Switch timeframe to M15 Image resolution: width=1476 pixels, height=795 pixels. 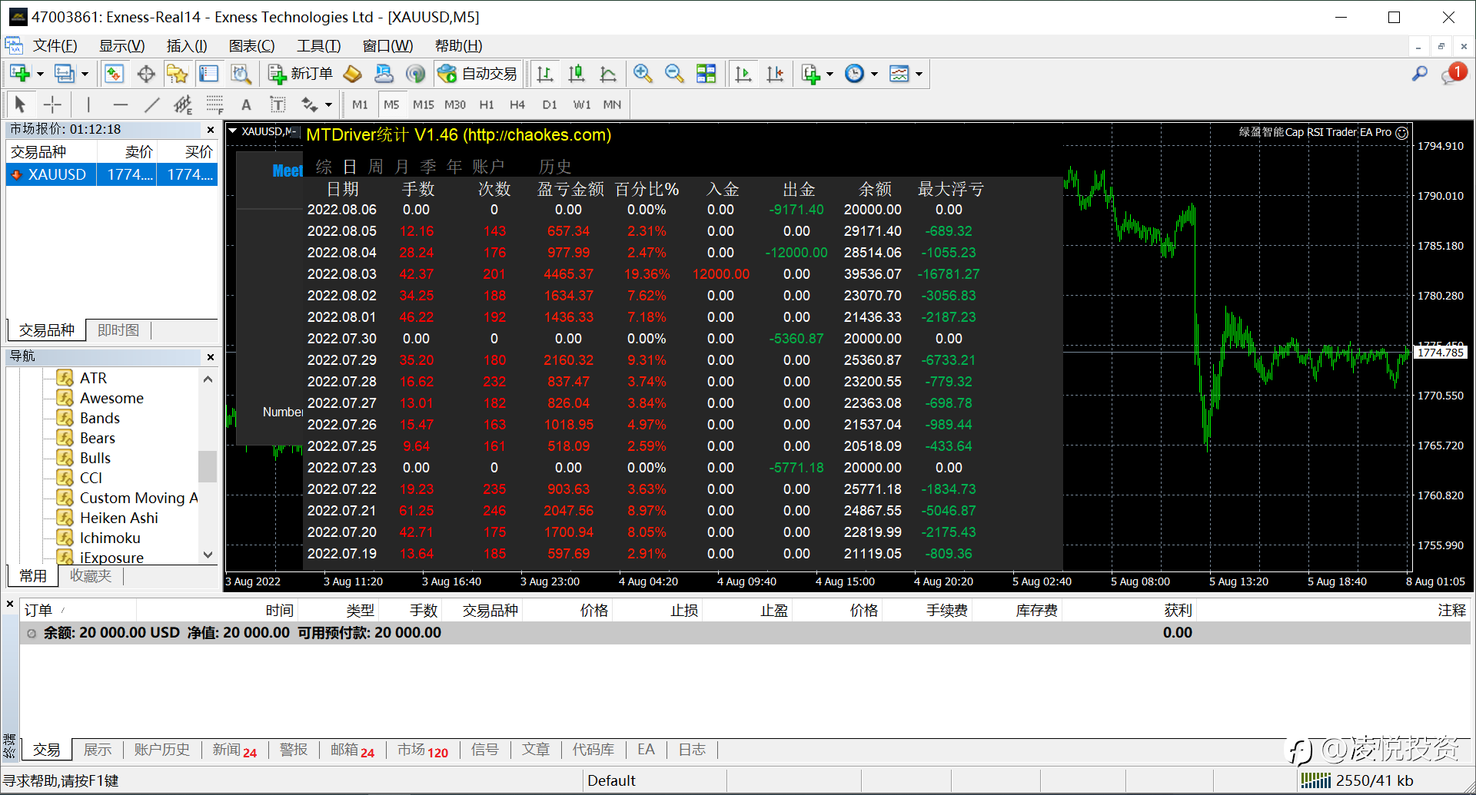(x=423, y=104)
